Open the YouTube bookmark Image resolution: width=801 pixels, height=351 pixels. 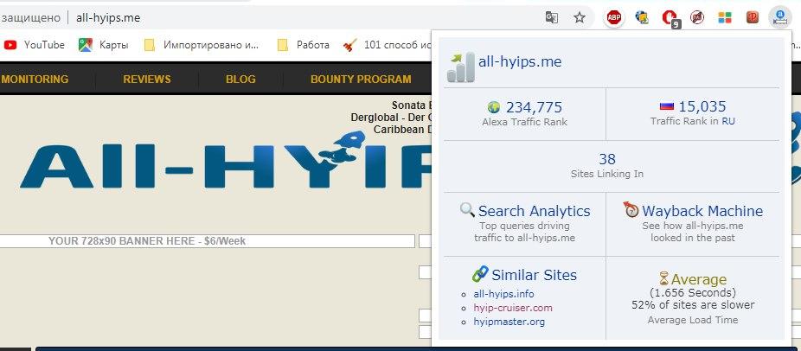[x=35, y=45]
